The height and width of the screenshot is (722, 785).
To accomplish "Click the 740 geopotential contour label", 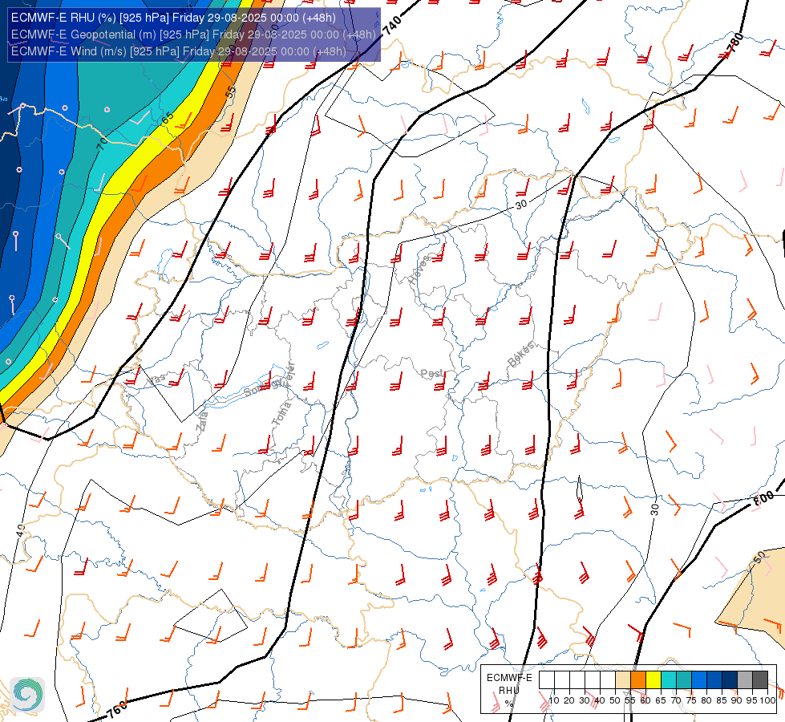I will 393,26.
